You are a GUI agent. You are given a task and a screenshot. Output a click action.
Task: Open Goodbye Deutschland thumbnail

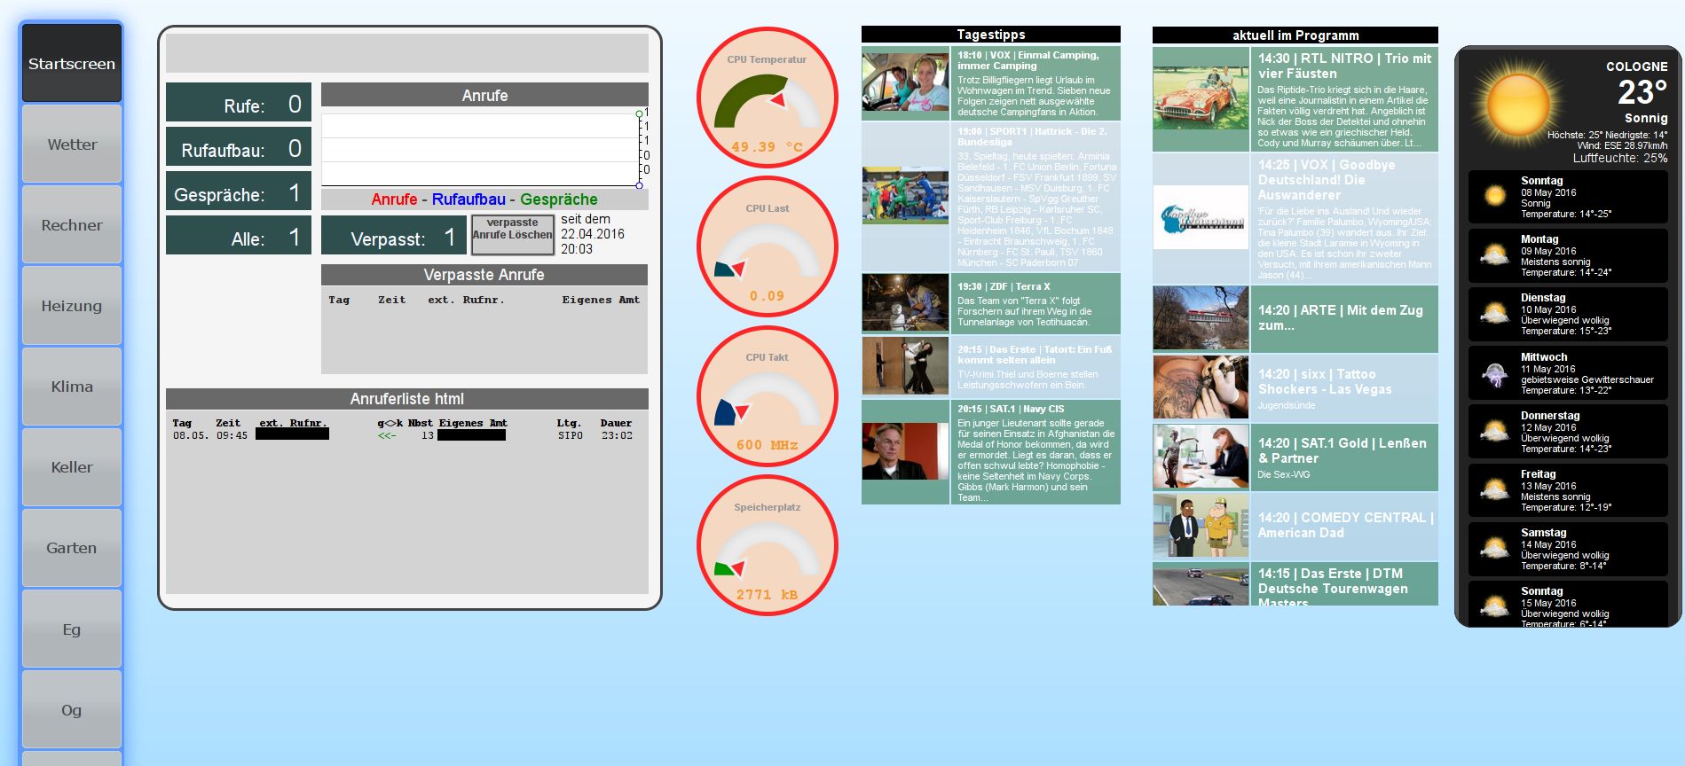click(x=1201, y=217)
